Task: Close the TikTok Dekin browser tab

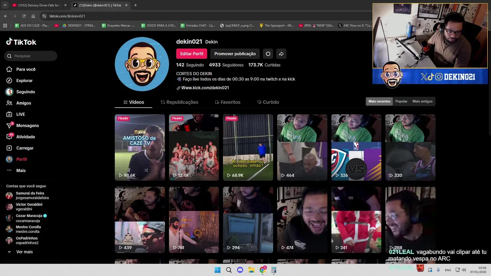Action: [x=126, y=5]
